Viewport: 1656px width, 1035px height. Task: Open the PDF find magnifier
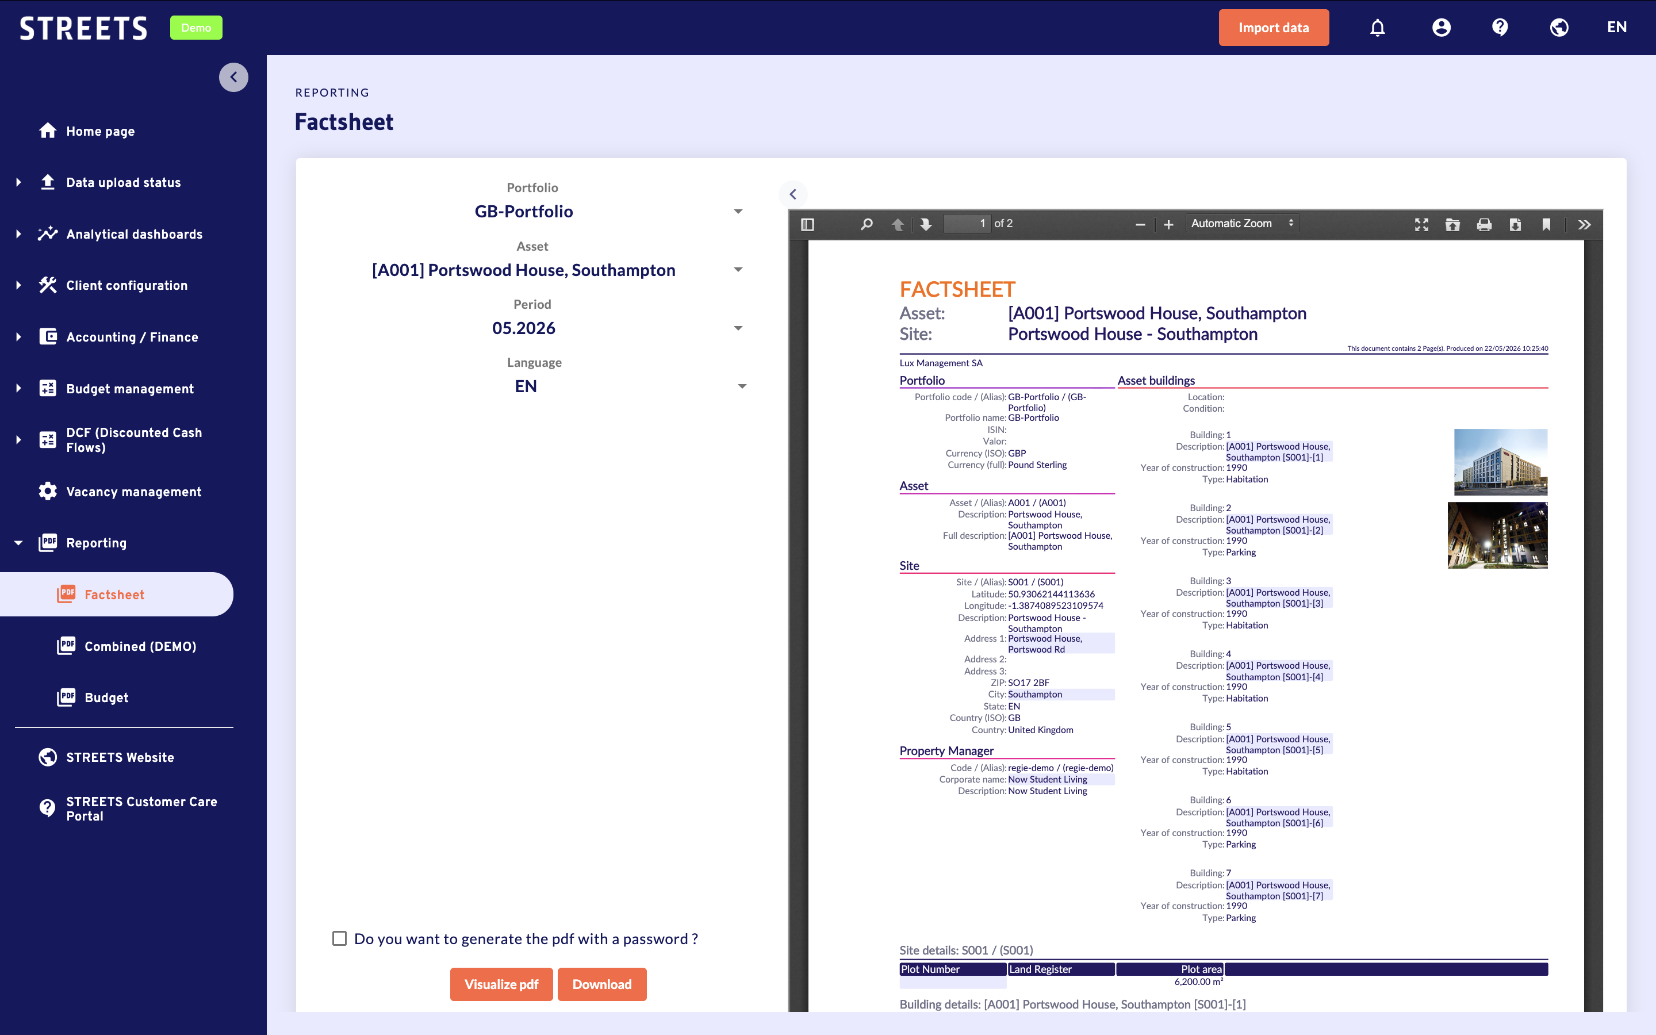867,224
